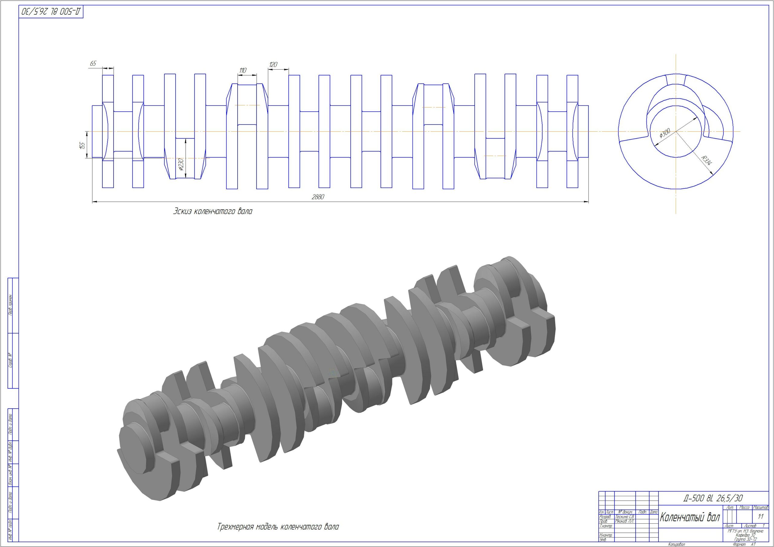Click the 'Масштаб' header cell
This screenshot has height=547, width=774.
point(760,508)
